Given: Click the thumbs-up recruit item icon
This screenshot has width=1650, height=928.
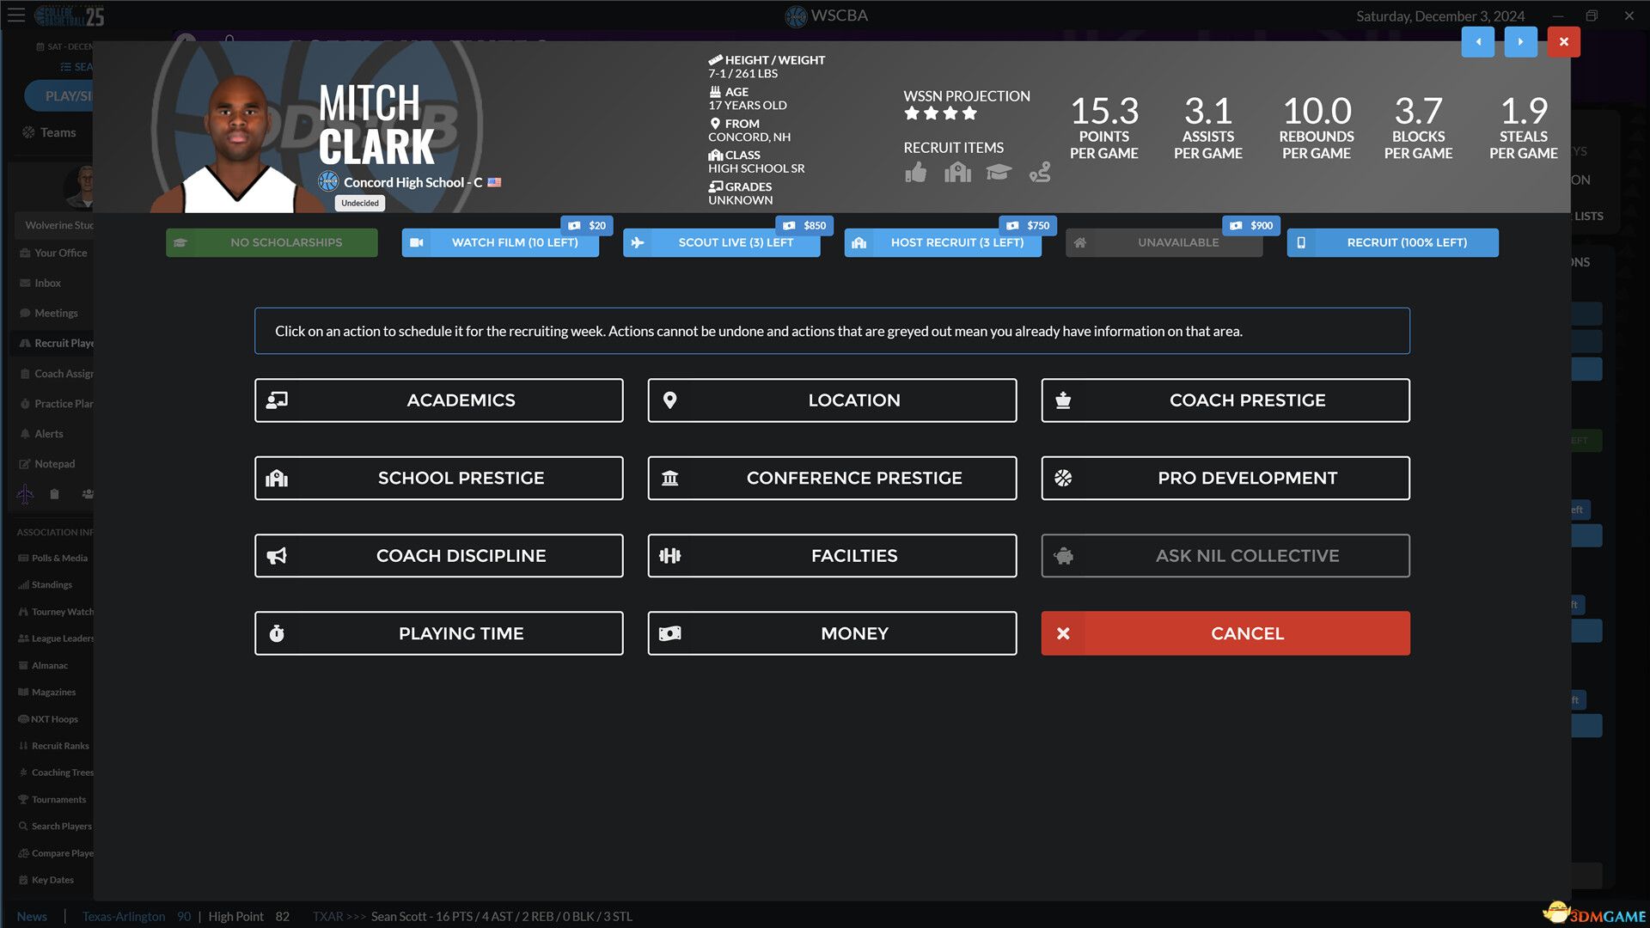Looking at the screenshot, I should click(916, 173).
